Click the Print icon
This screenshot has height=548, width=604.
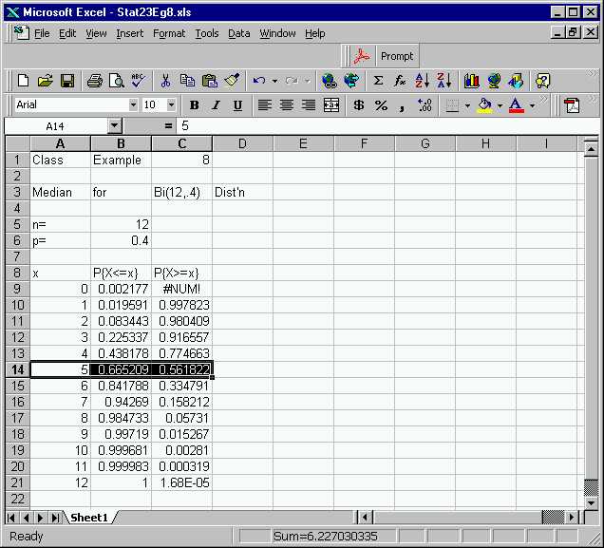[x=95, y=81]
